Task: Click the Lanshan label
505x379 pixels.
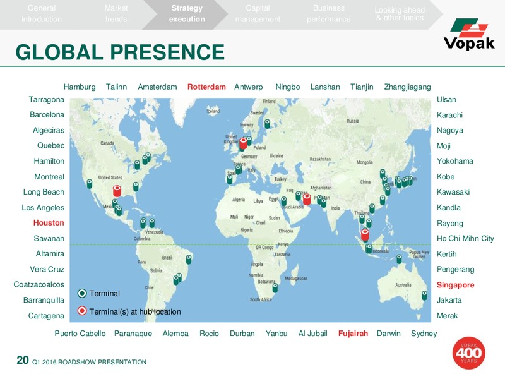Action: (x=325, y=87)
